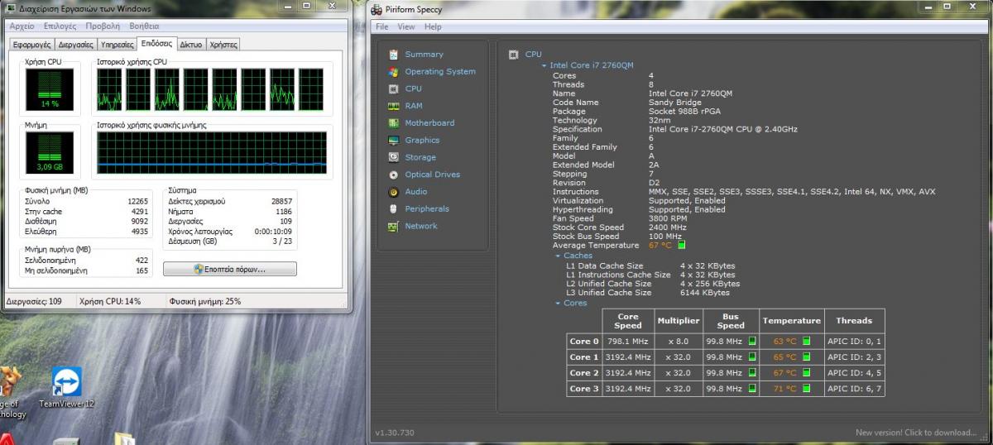Click Core 1 temperature green indicator
Viewport: 993px width, 445px height.
click(806, 357)
